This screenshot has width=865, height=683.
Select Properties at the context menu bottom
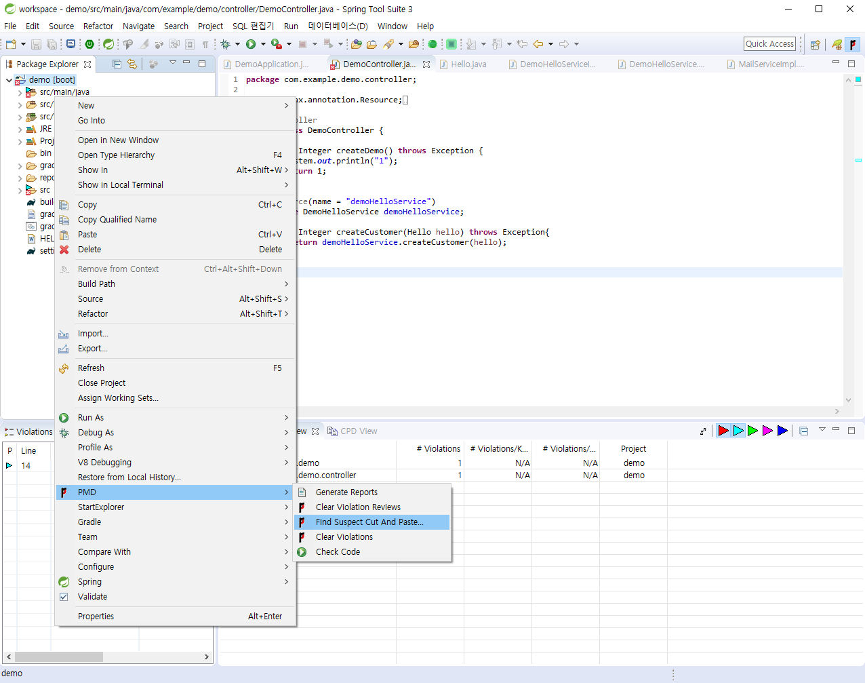click(176, 617)
